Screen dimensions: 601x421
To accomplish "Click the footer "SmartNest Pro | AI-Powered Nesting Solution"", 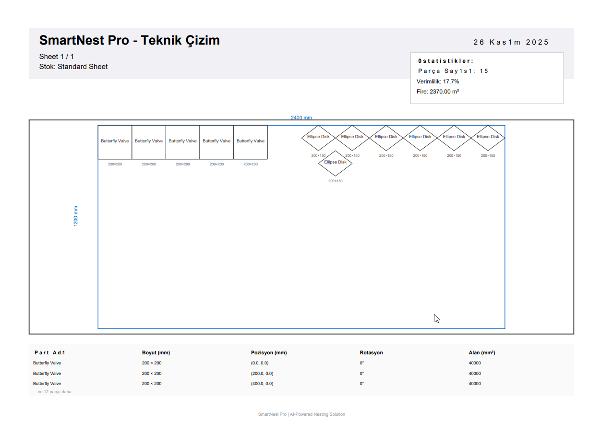I will click(301, 414).
